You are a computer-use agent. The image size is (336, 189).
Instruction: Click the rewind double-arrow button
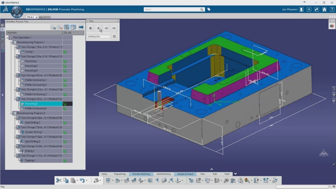[106, 28]
